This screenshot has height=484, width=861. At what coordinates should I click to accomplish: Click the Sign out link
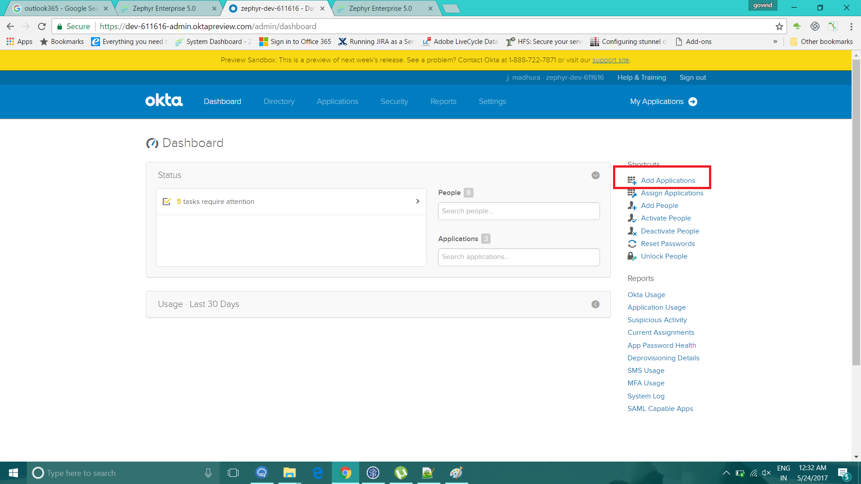click(x=692, y=78)
